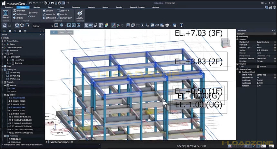Click the 3D cube shading icon
Screen dimensions: 277x149
point(167,25)
